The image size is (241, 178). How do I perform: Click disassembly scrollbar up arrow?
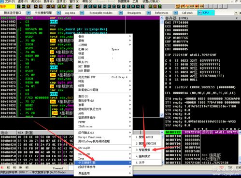[162, 18]
